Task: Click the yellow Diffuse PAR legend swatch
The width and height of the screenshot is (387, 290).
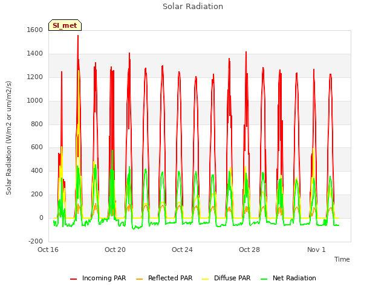Action: point(205,279)
